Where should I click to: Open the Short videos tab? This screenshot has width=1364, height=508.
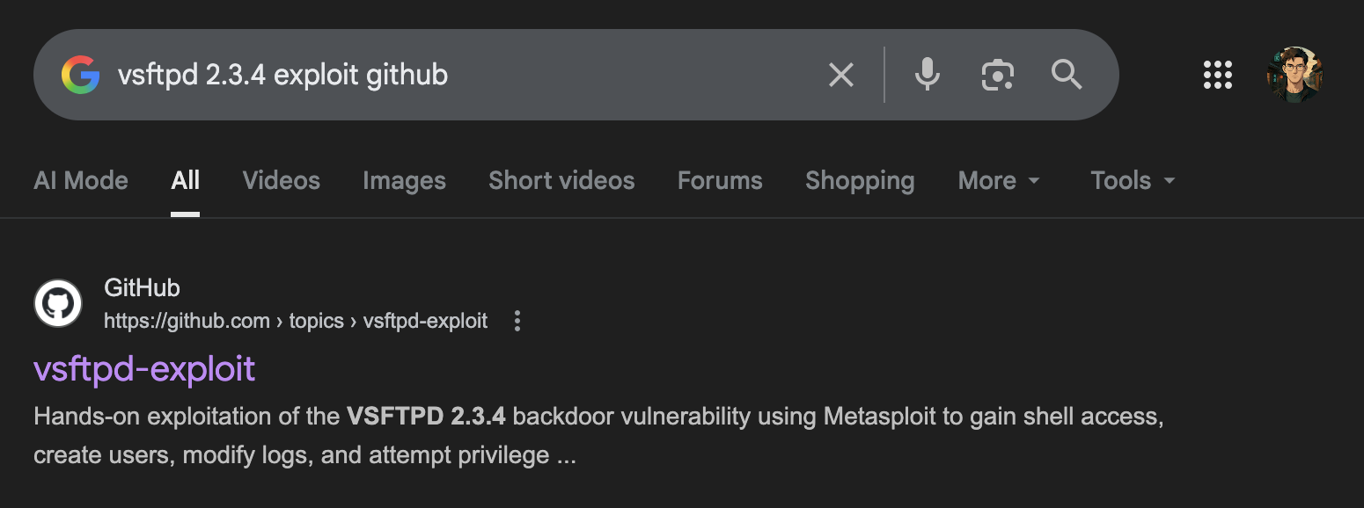pyautogui.click(x=561, y=180)
